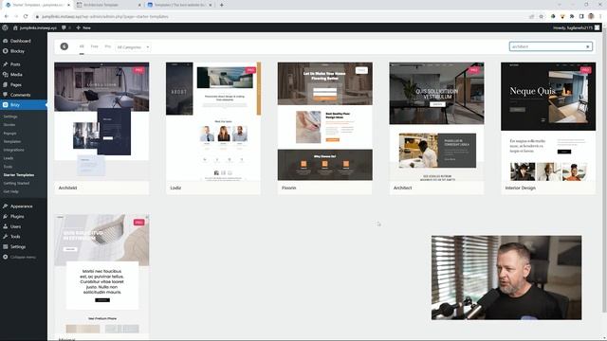The height and width of the screenshot is (341, 607).
Task: Open Get Help submenu item
Action: 10,191
